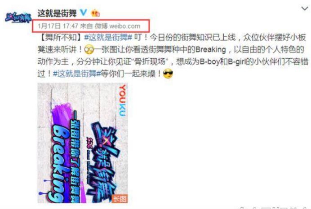
Task: Click the blue V verified badge
Action: 84,13
